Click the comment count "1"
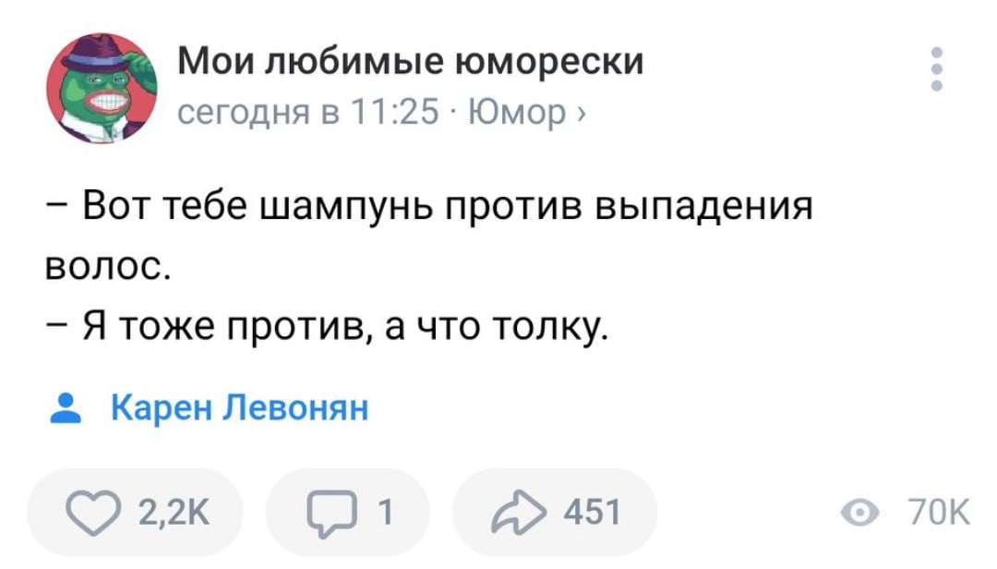997x569 pixels. pyautogui.click(x=385, y=513)
